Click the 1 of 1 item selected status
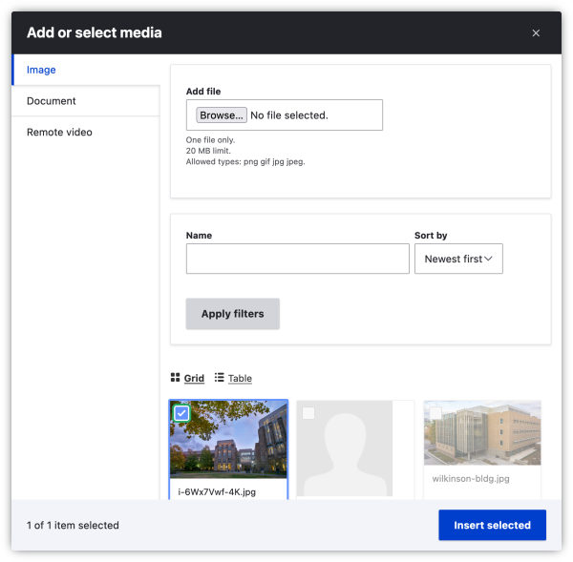 pyautogui.click(x=73, y=525)
